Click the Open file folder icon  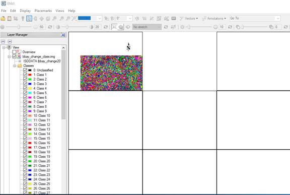pos(3,18)
